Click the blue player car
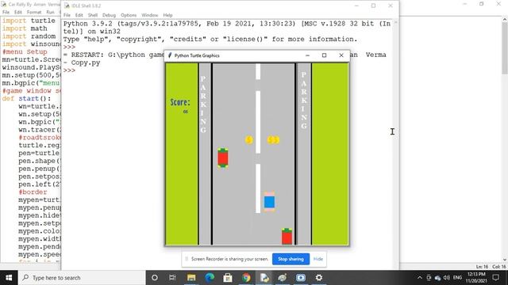 [269, 202]
